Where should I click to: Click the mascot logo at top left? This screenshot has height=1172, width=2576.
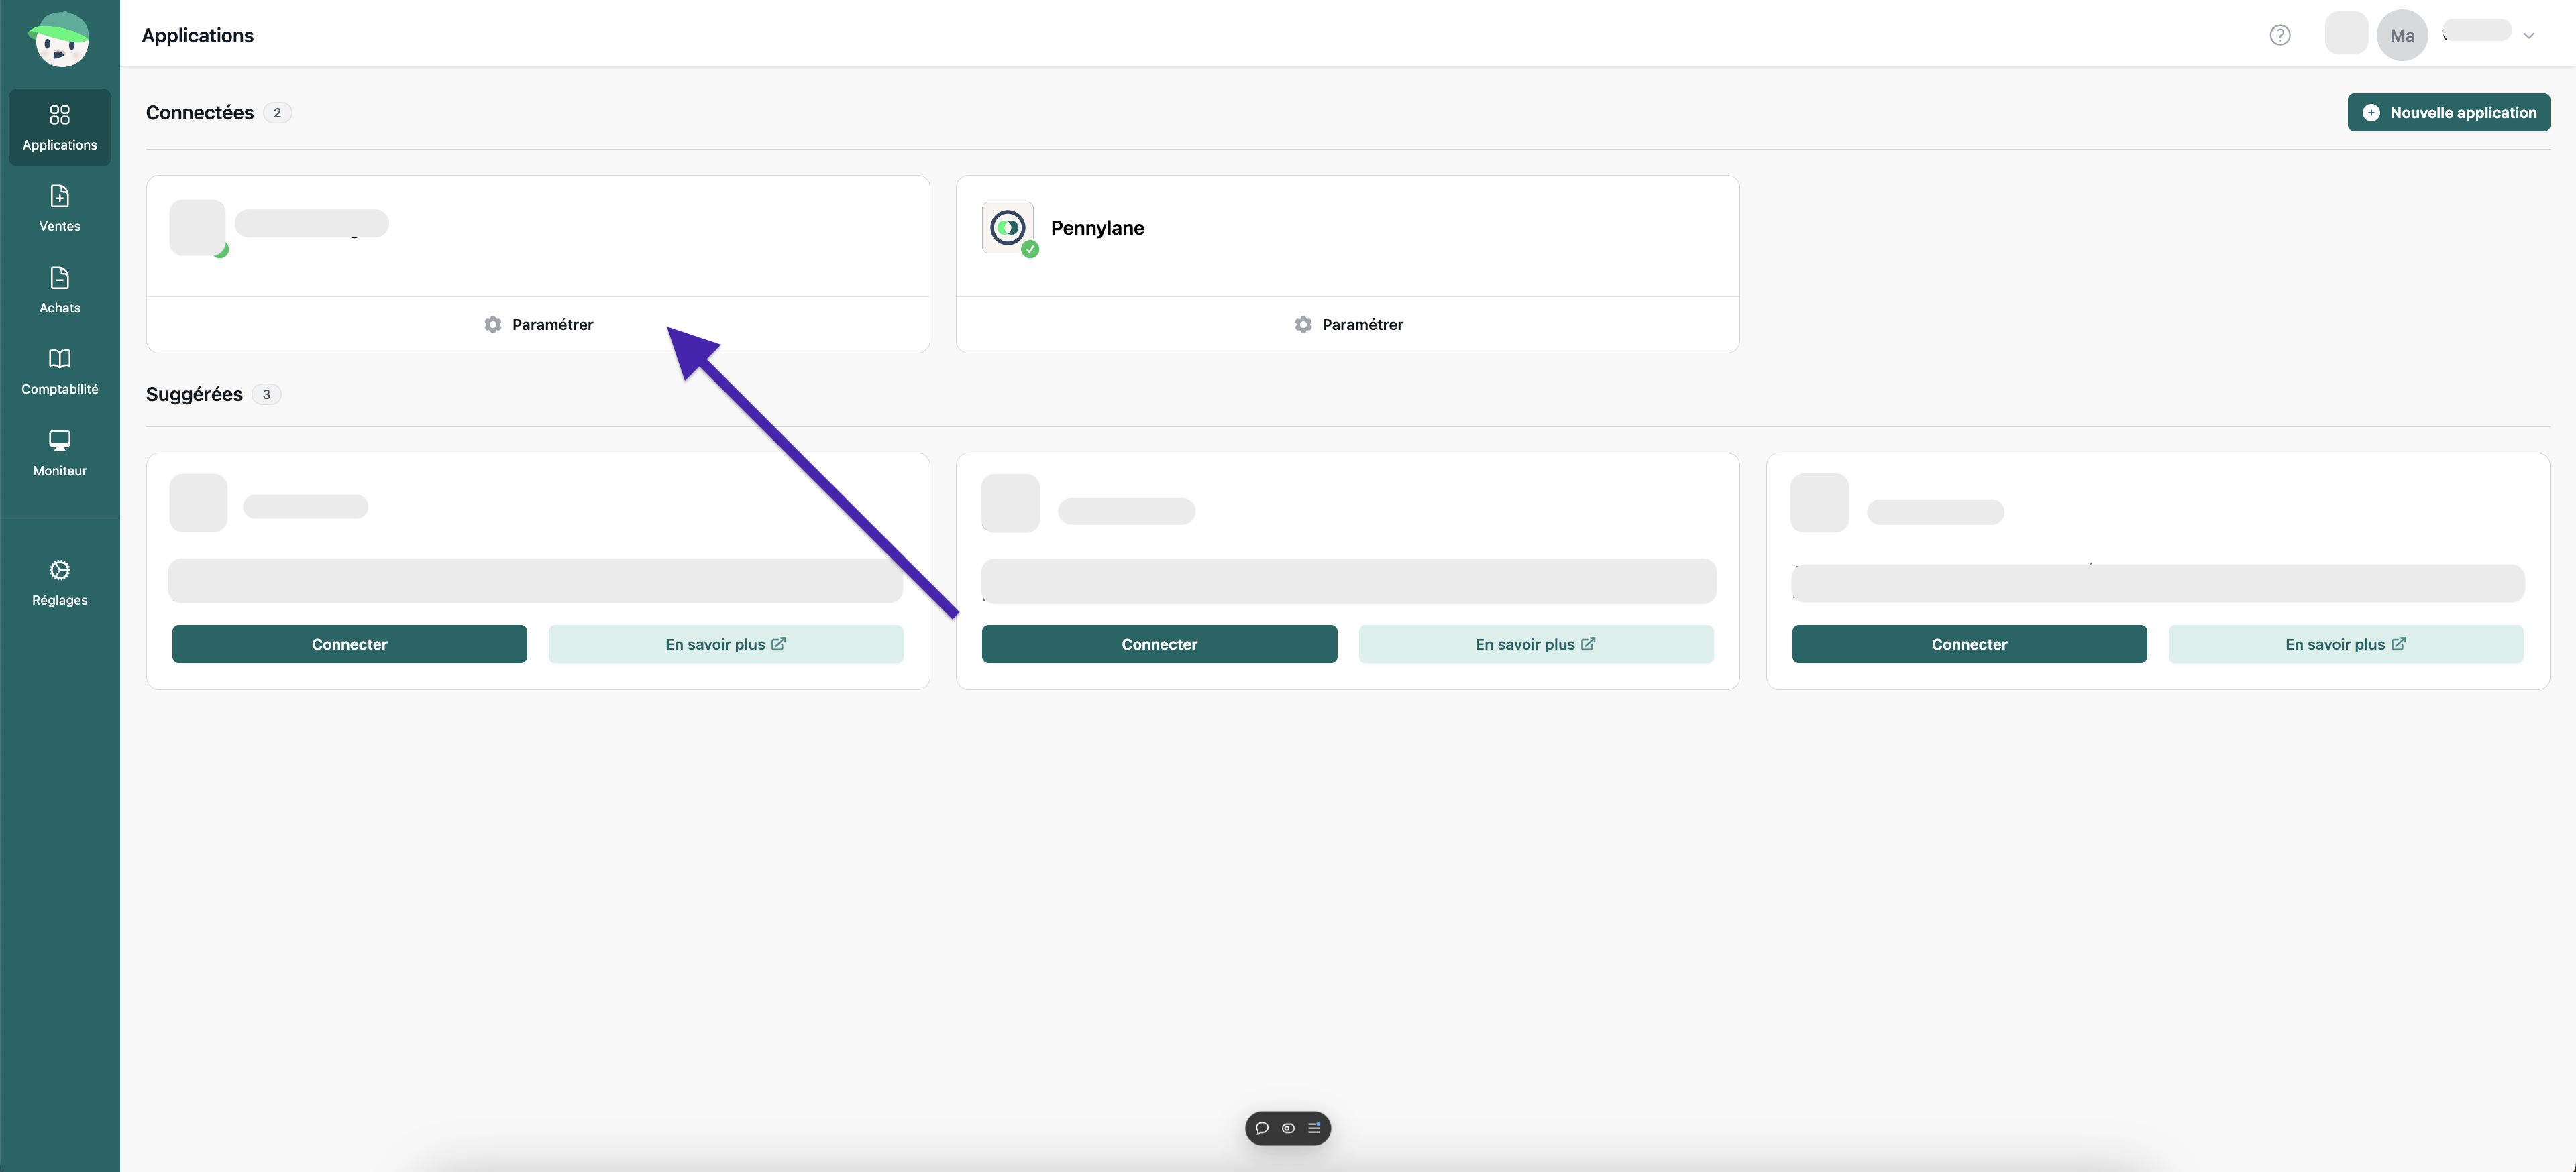coord(60,39)
